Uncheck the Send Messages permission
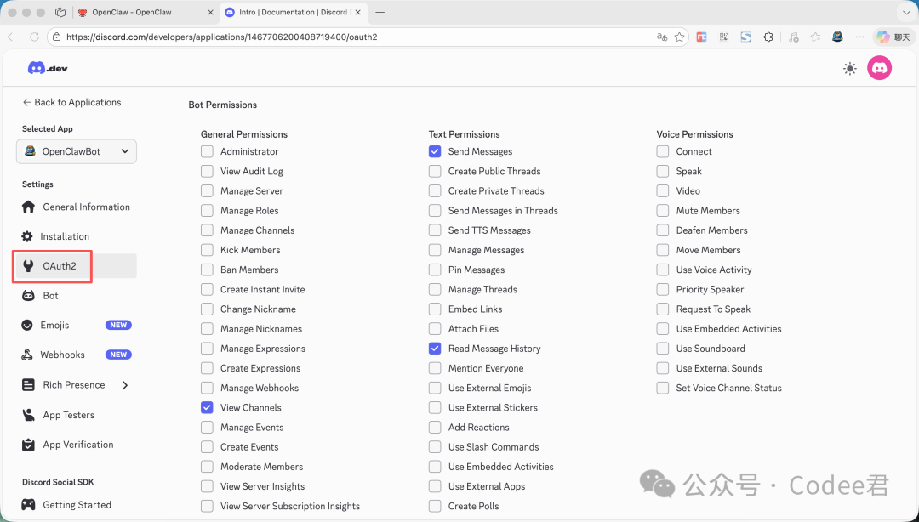Viewport: 919px width, 522px height. click(x=435, y=151)
